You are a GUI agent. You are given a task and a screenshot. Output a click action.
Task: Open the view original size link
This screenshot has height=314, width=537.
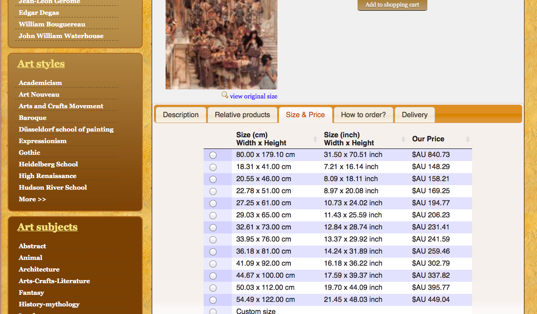tap(253, 96)
